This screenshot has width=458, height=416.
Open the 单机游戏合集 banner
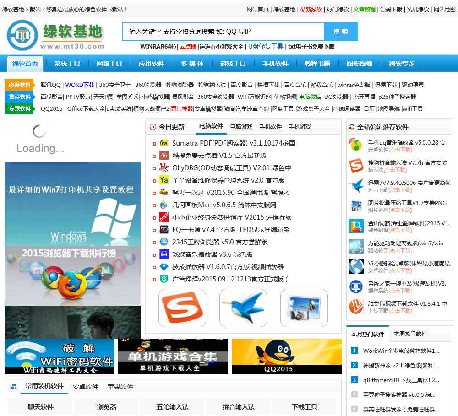point(173,357)
